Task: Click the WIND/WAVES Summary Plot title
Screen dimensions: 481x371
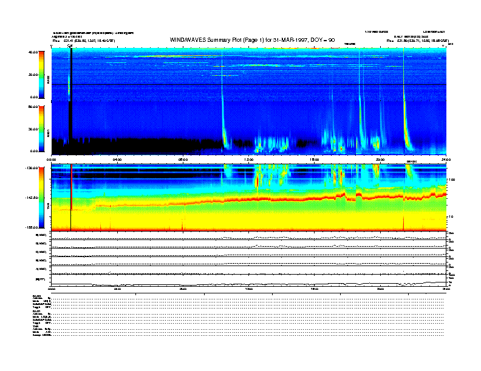Action: click(x=252, y=40)
